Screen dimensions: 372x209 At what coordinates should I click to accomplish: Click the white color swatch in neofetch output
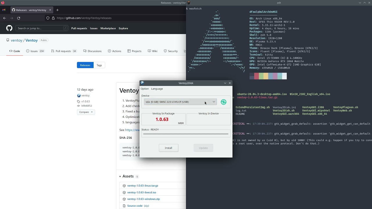[x=285, y=76]
